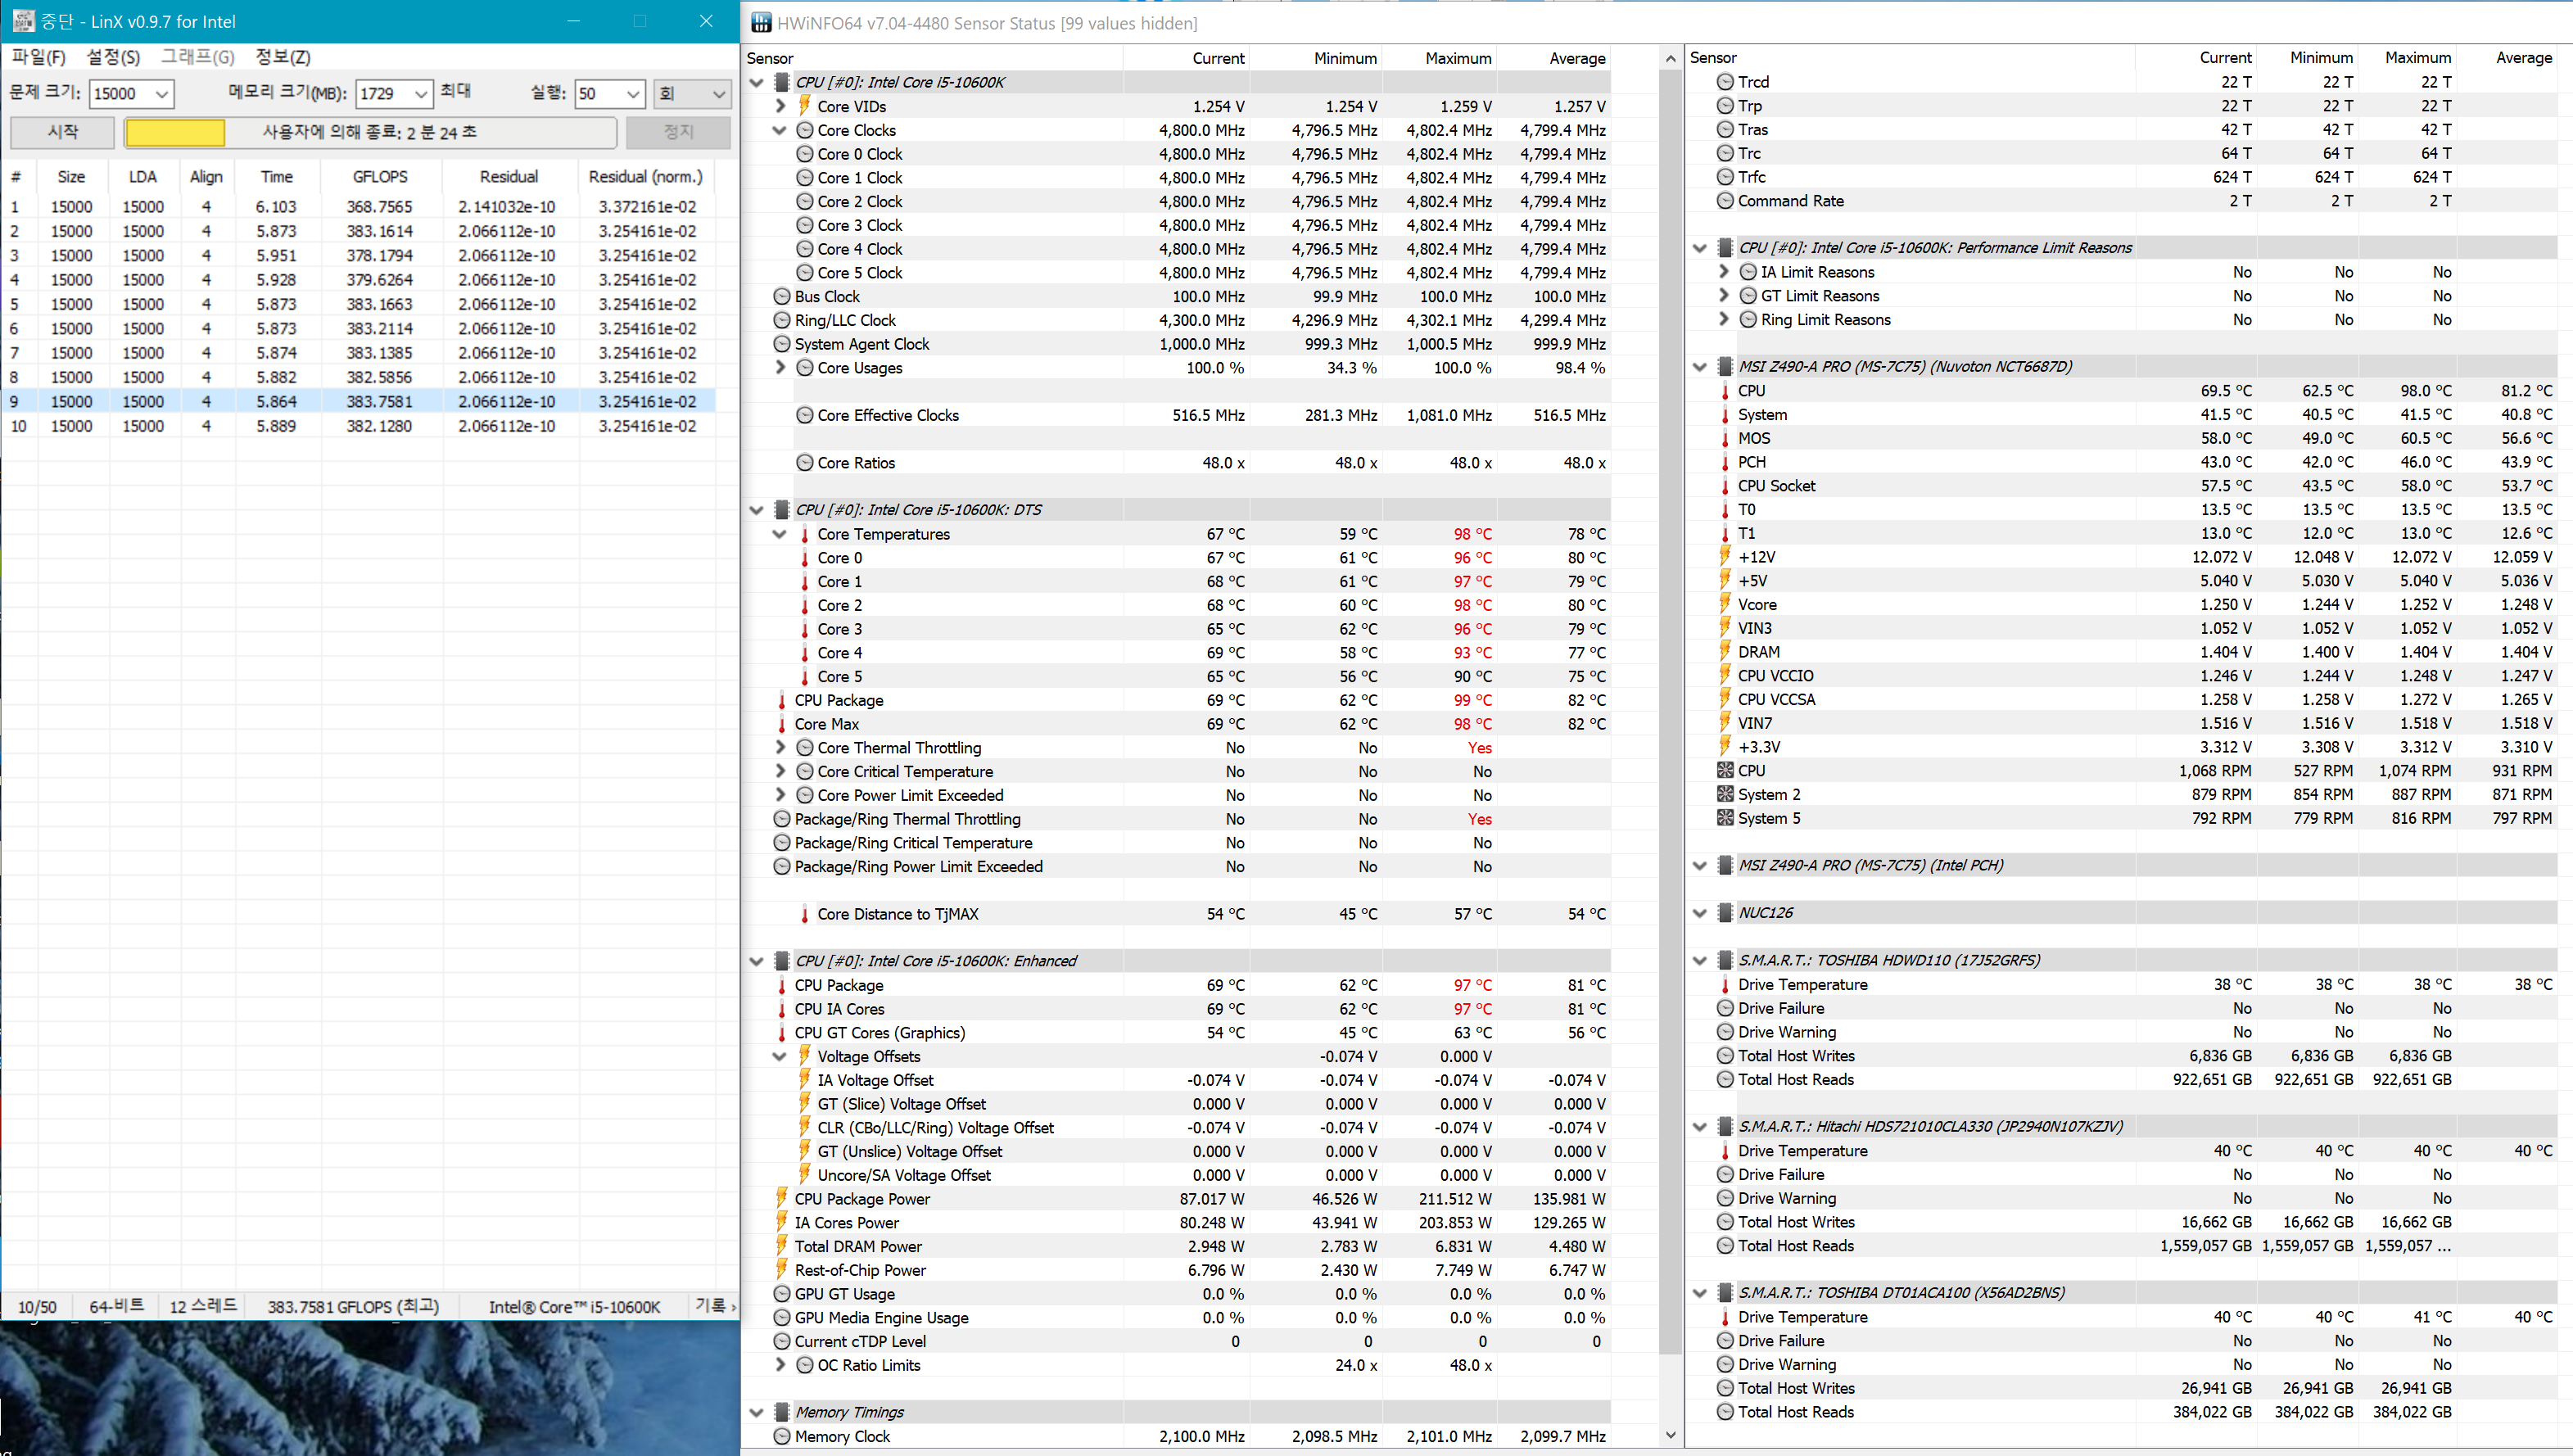Open the problem size 15000 dropdown

[x=161, y=94]
